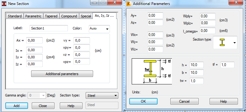This screenshot has width=246, height=112.
Task: Click the "(Deg)" unit label
Action: tap(51, 96)
